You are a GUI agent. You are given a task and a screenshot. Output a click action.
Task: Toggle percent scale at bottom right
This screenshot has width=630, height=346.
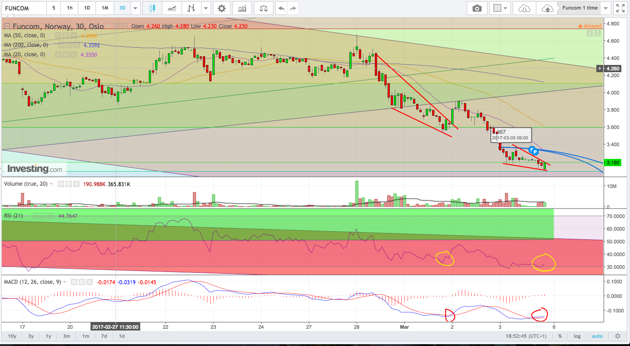point(560,336)
